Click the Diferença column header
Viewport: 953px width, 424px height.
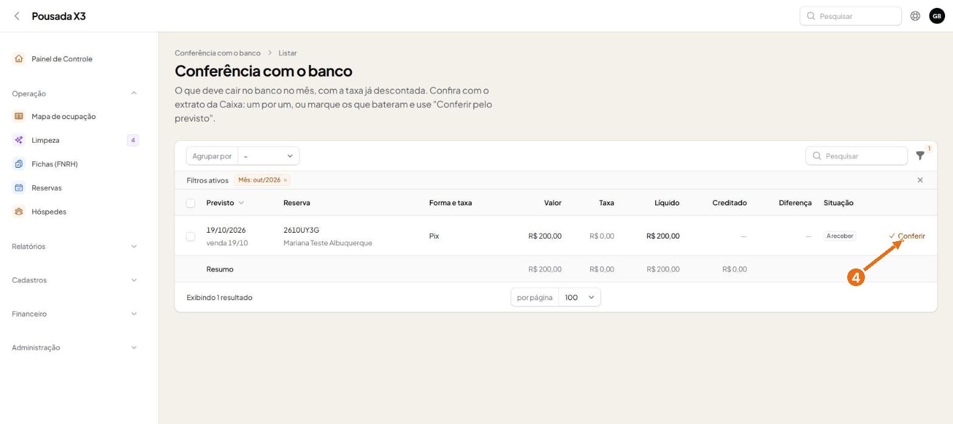click(x=795, y=203)
